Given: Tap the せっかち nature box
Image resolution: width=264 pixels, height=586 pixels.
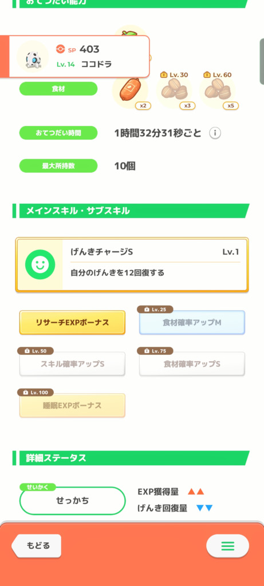Looking at the screenshot, I should (73, 500).
